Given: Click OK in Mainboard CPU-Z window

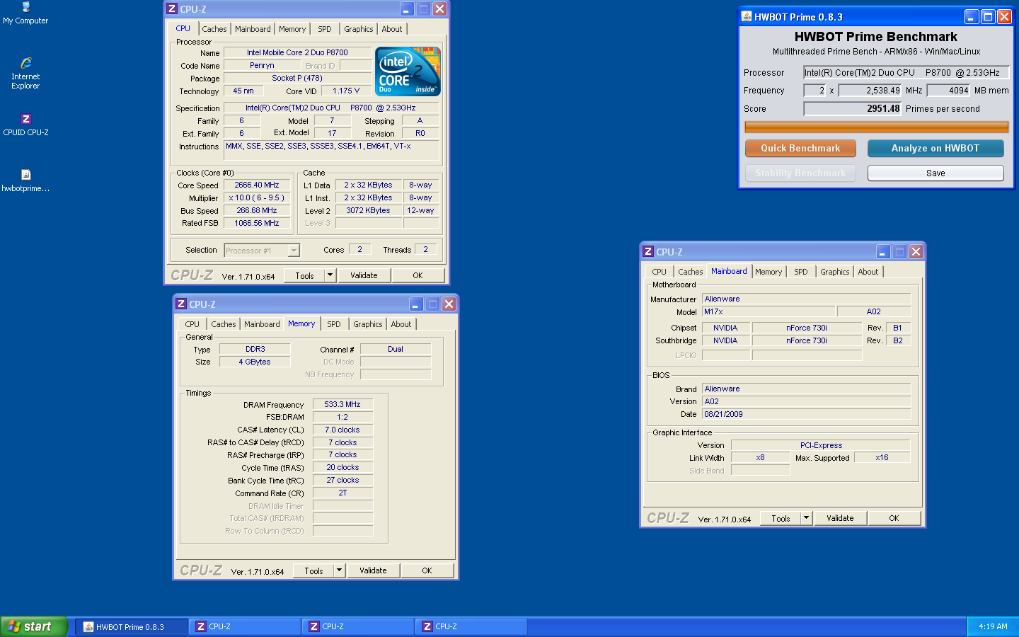Looking at the screenshot, I should coord(894,518).
